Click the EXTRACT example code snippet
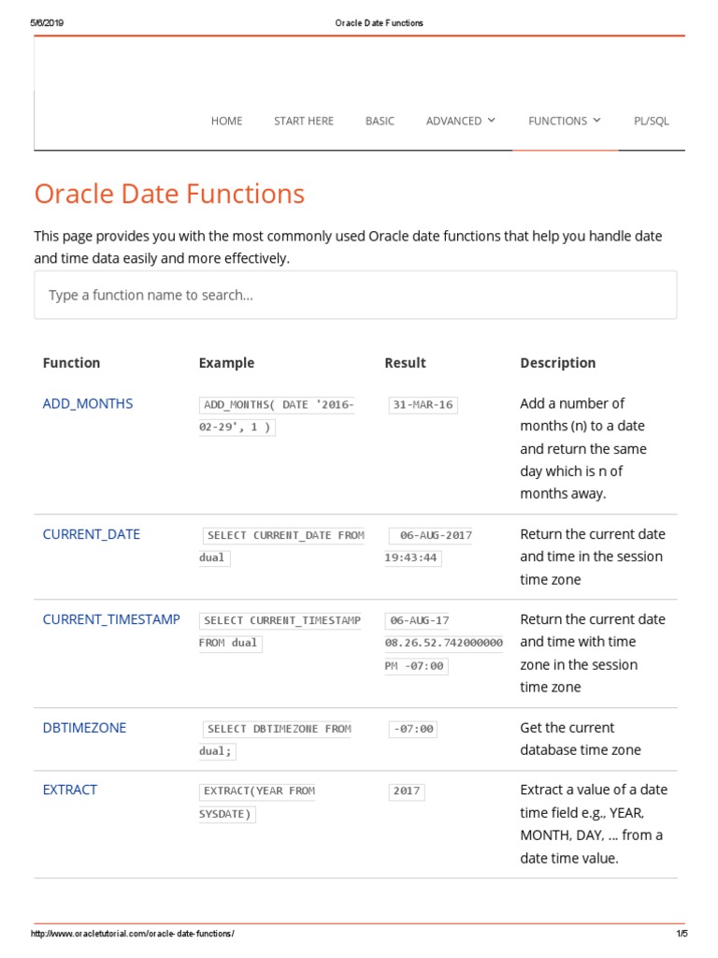Image resolution: width=718 pixels, height=958 pixels. [258, 802]
